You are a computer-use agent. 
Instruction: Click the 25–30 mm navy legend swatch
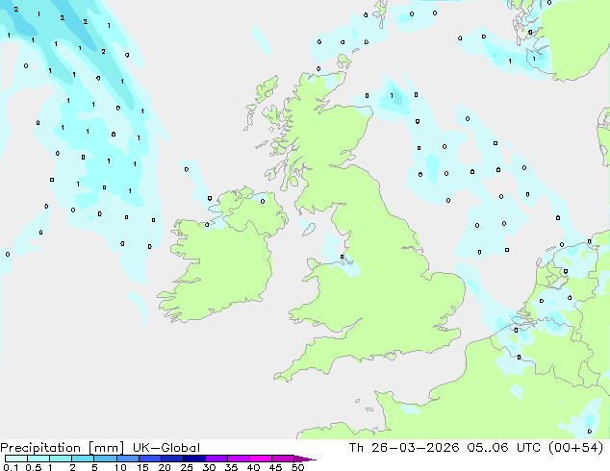click(194, 459)
